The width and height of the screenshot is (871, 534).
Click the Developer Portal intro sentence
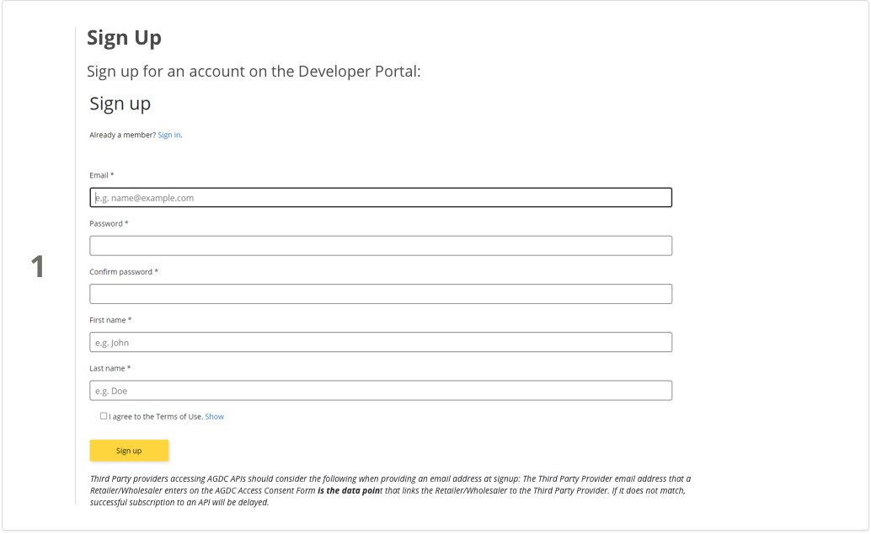[254, 72]
